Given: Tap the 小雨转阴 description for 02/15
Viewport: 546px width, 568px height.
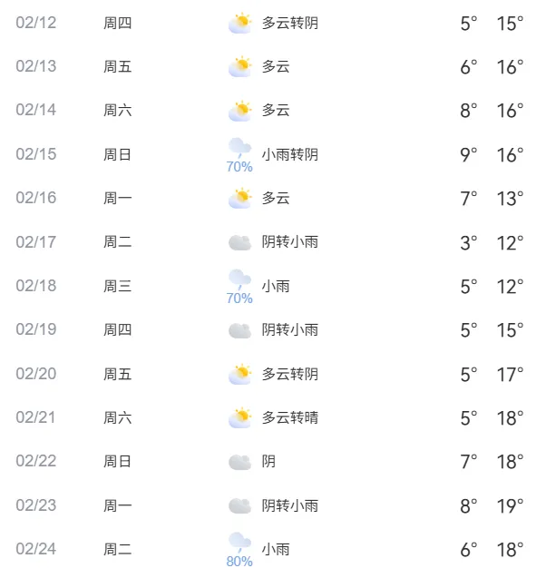Looking at the screenshot, I should pos(290,154).
